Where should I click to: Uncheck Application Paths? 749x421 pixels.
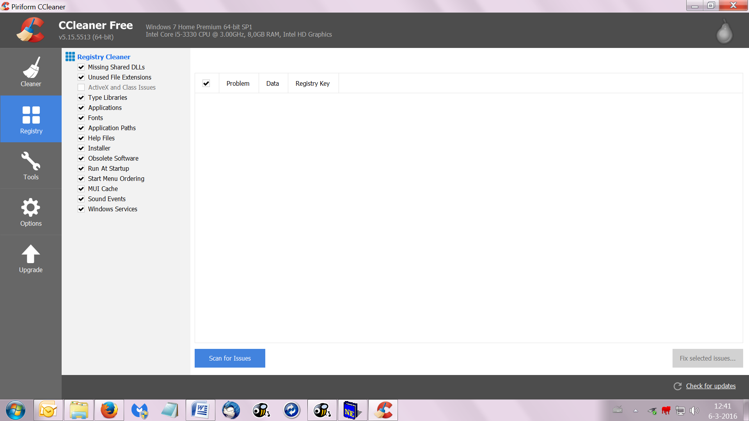[81, 128]
